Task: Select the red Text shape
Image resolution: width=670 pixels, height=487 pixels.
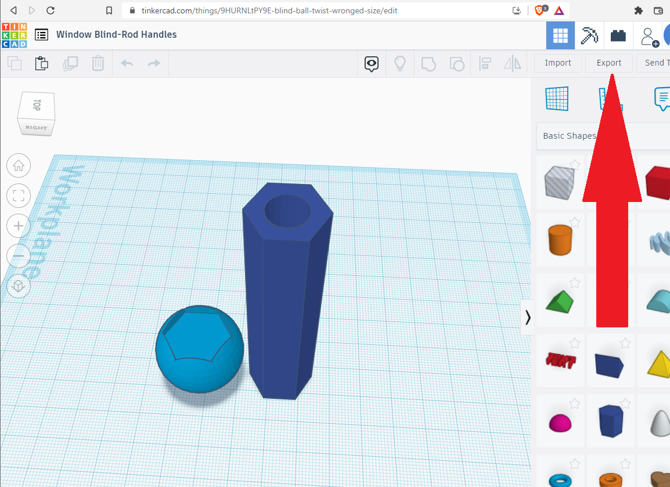Action: [560, 360]
